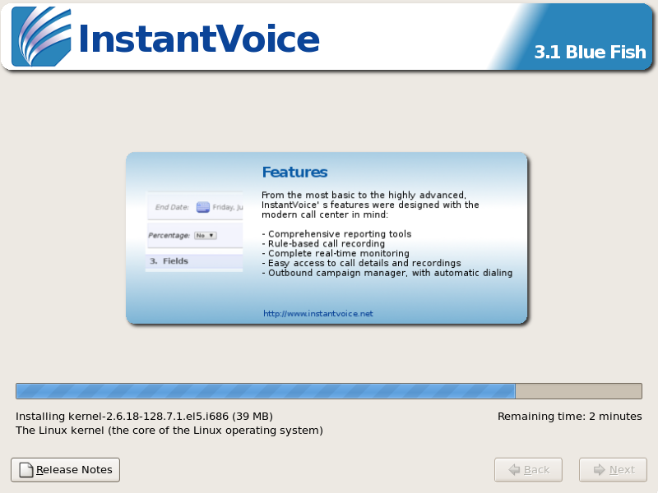The width and height of the screenshot is (658, 493).
Task: Click the Features heading in the banner
Action: (294, 173)
